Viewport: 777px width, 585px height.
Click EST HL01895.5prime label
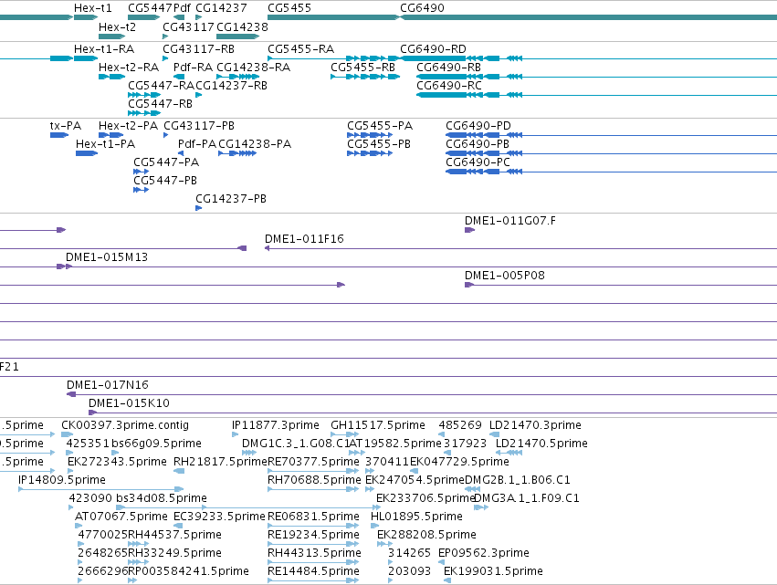(416, 517)
